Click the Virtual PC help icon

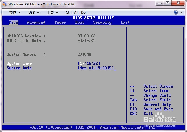pyautogui.click(x=176, y=12)
